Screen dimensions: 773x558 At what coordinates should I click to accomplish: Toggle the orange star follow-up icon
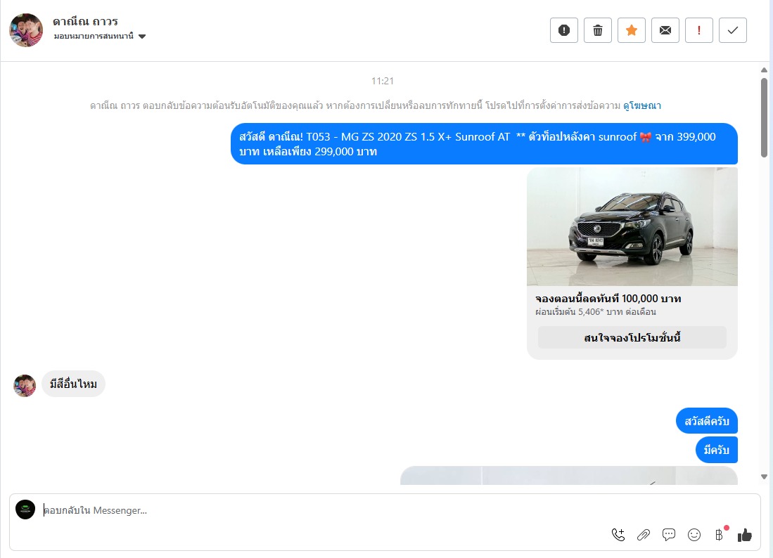click(631, 30)
